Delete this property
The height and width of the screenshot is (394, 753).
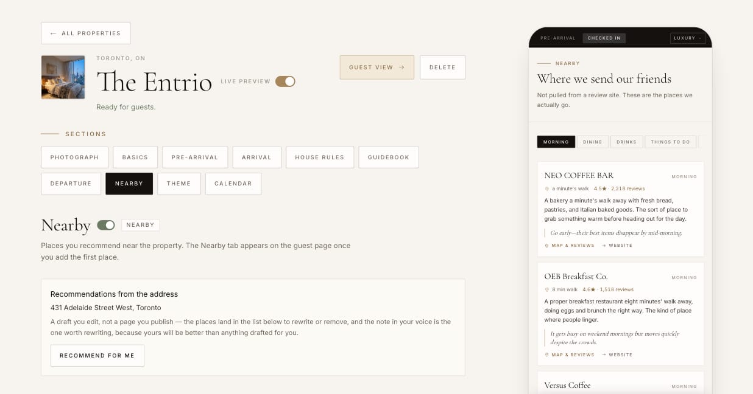pos(442,67)
